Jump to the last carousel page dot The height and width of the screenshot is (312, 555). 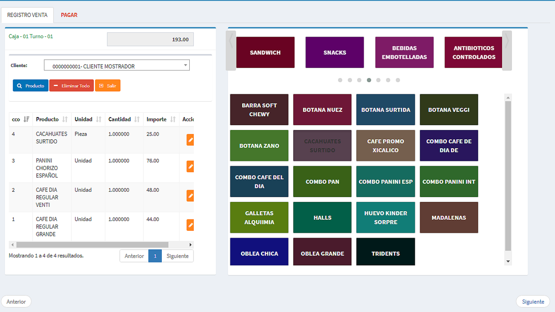[398, 80]
